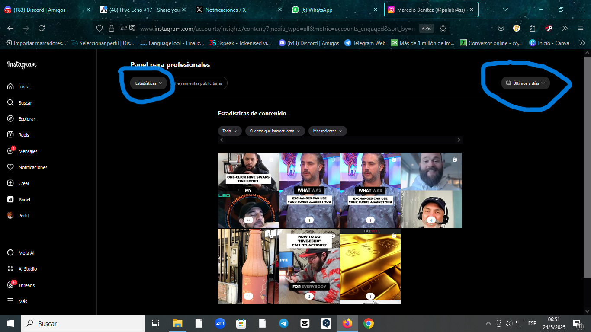
Task: Open the orange bottle post thumbnail
Action: coord(248,266)
